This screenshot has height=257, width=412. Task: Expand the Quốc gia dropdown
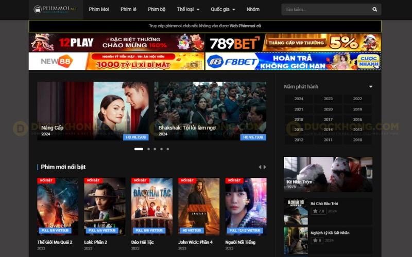coord(223,9)
